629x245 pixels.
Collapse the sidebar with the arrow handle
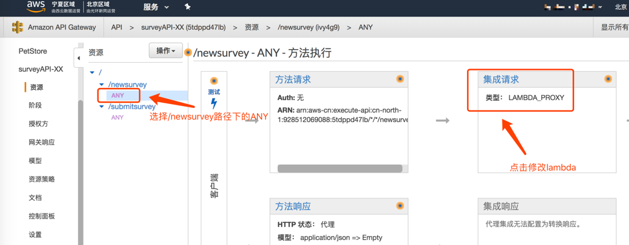click(79, 58)
